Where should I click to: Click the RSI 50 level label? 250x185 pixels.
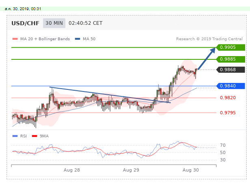pos(223,152)
